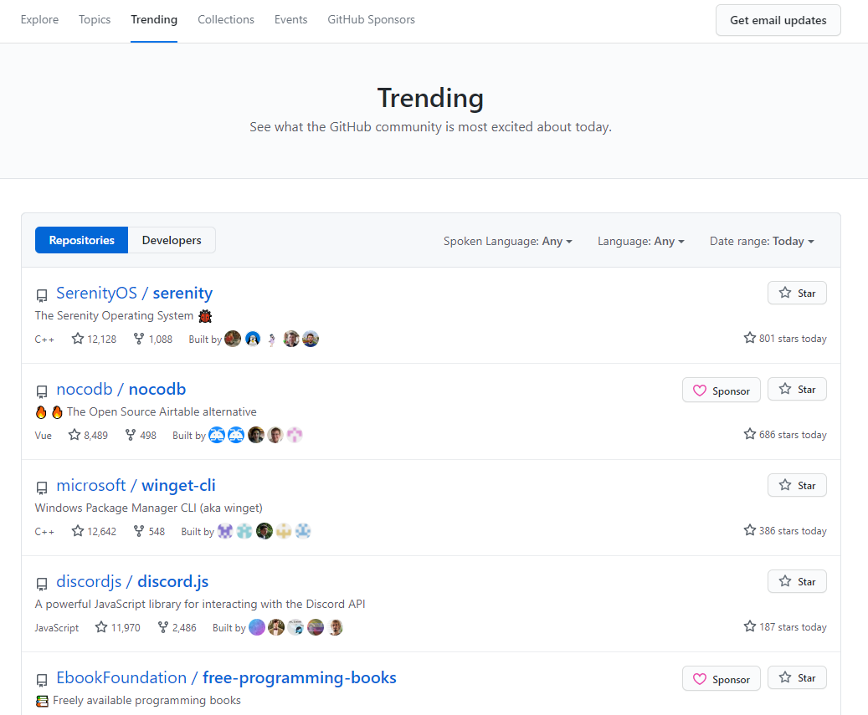
Task: Click repo icon beside EbookFoundation
Action: tap(42, 680)
